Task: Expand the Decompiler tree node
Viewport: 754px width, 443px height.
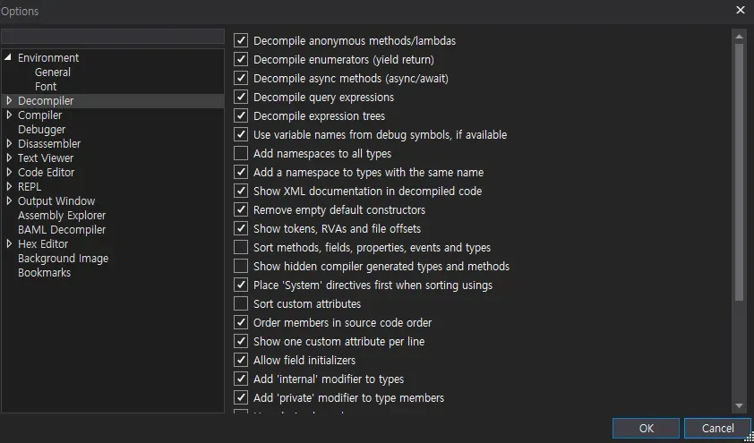Action: click(9, 101)
